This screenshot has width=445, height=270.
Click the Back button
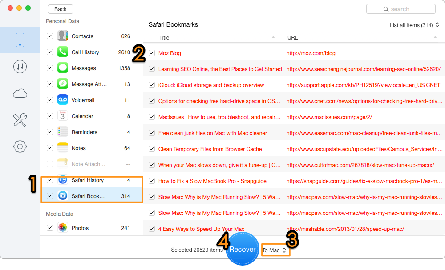coord(61,9)
